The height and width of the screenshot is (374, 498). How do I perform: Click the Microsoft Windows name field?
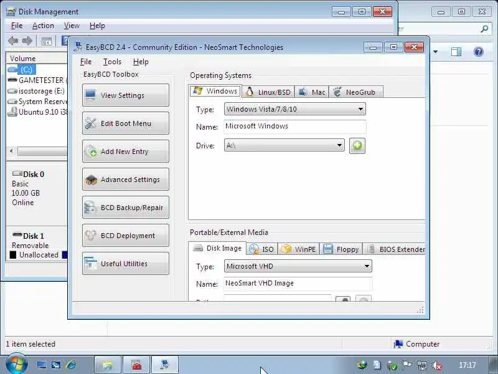294,127
